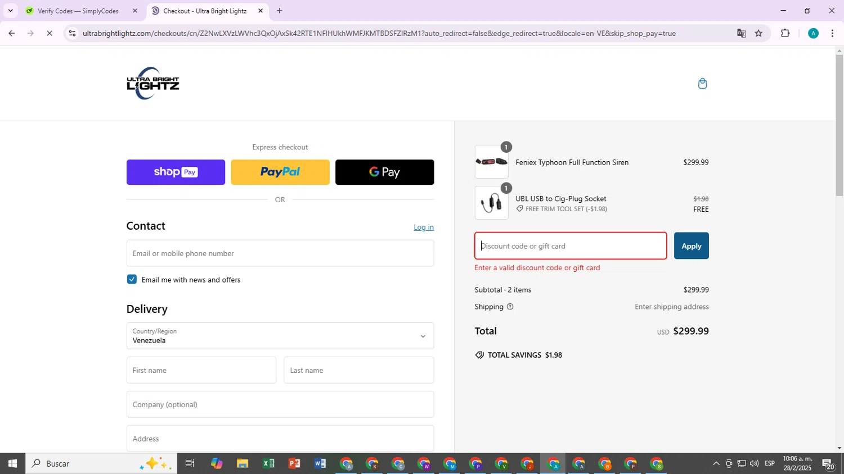Click the Last name field
The image size is (844, 474).
[359, 370]
